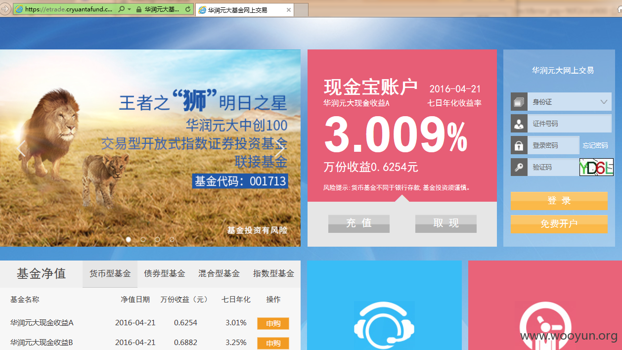The width and height of the screenshot is (622, 350).
Task: Click the browser home icon
Action: tap(619, 9)
